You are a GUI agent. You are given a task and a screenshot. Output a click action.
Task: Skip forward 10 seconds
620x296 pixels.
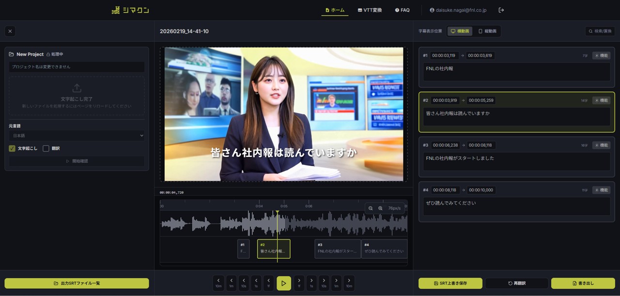pos(324,283)
